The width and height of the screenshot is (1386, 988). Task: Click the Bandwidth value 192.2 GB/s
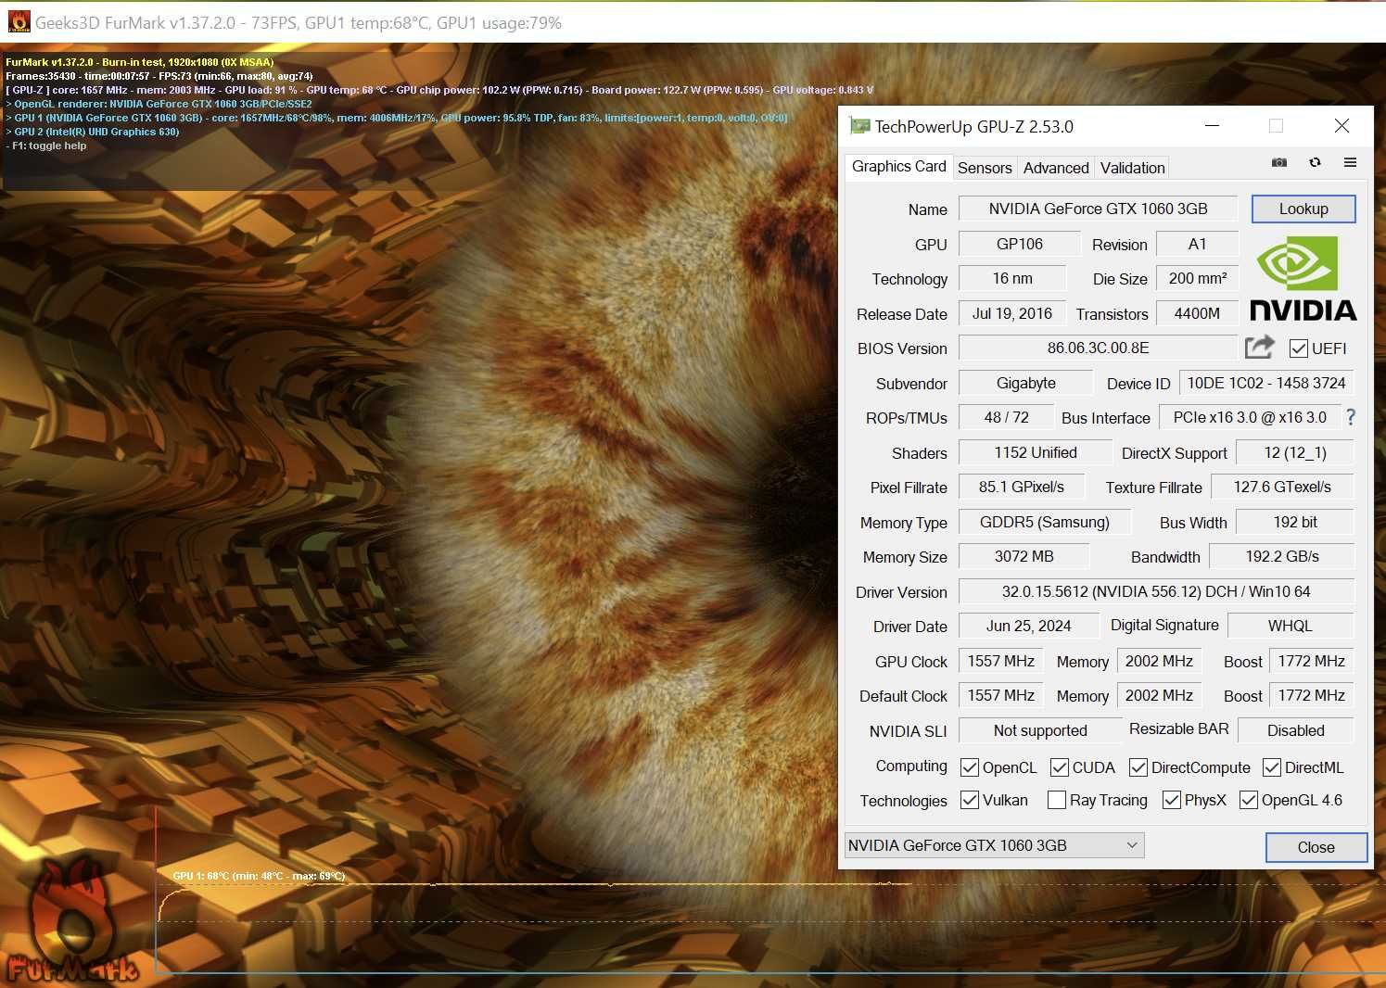[x=1282, y=556]
